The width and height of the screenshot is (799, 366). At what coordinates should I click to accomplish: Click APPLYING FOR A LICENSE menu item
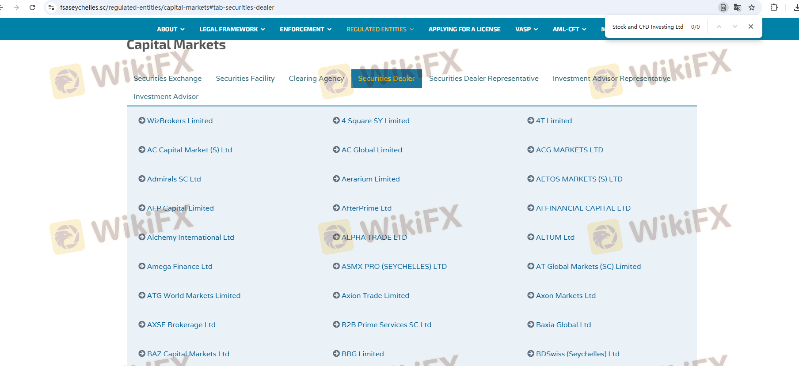tap(464, 29)
